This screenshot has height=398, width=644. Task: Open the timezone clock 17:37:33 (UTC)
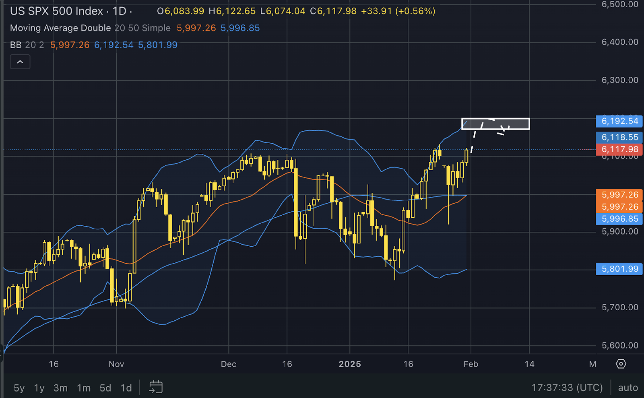click(567, 388)
